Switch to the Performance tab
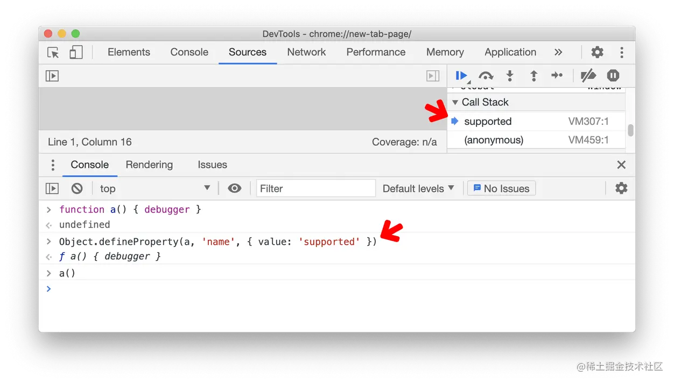The image size is (674, 383). pyautogui.click(x=376, y=52)
